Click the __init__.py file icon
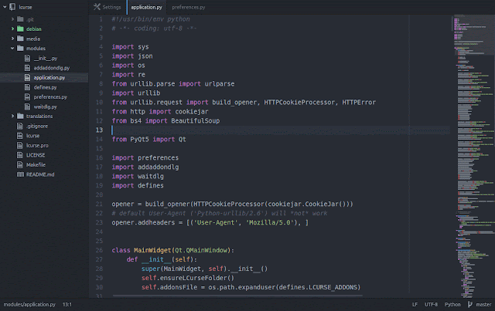 click(x=28, y=58)
